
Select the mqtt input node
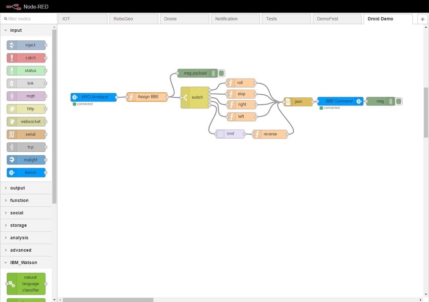(x=26, y=96)
